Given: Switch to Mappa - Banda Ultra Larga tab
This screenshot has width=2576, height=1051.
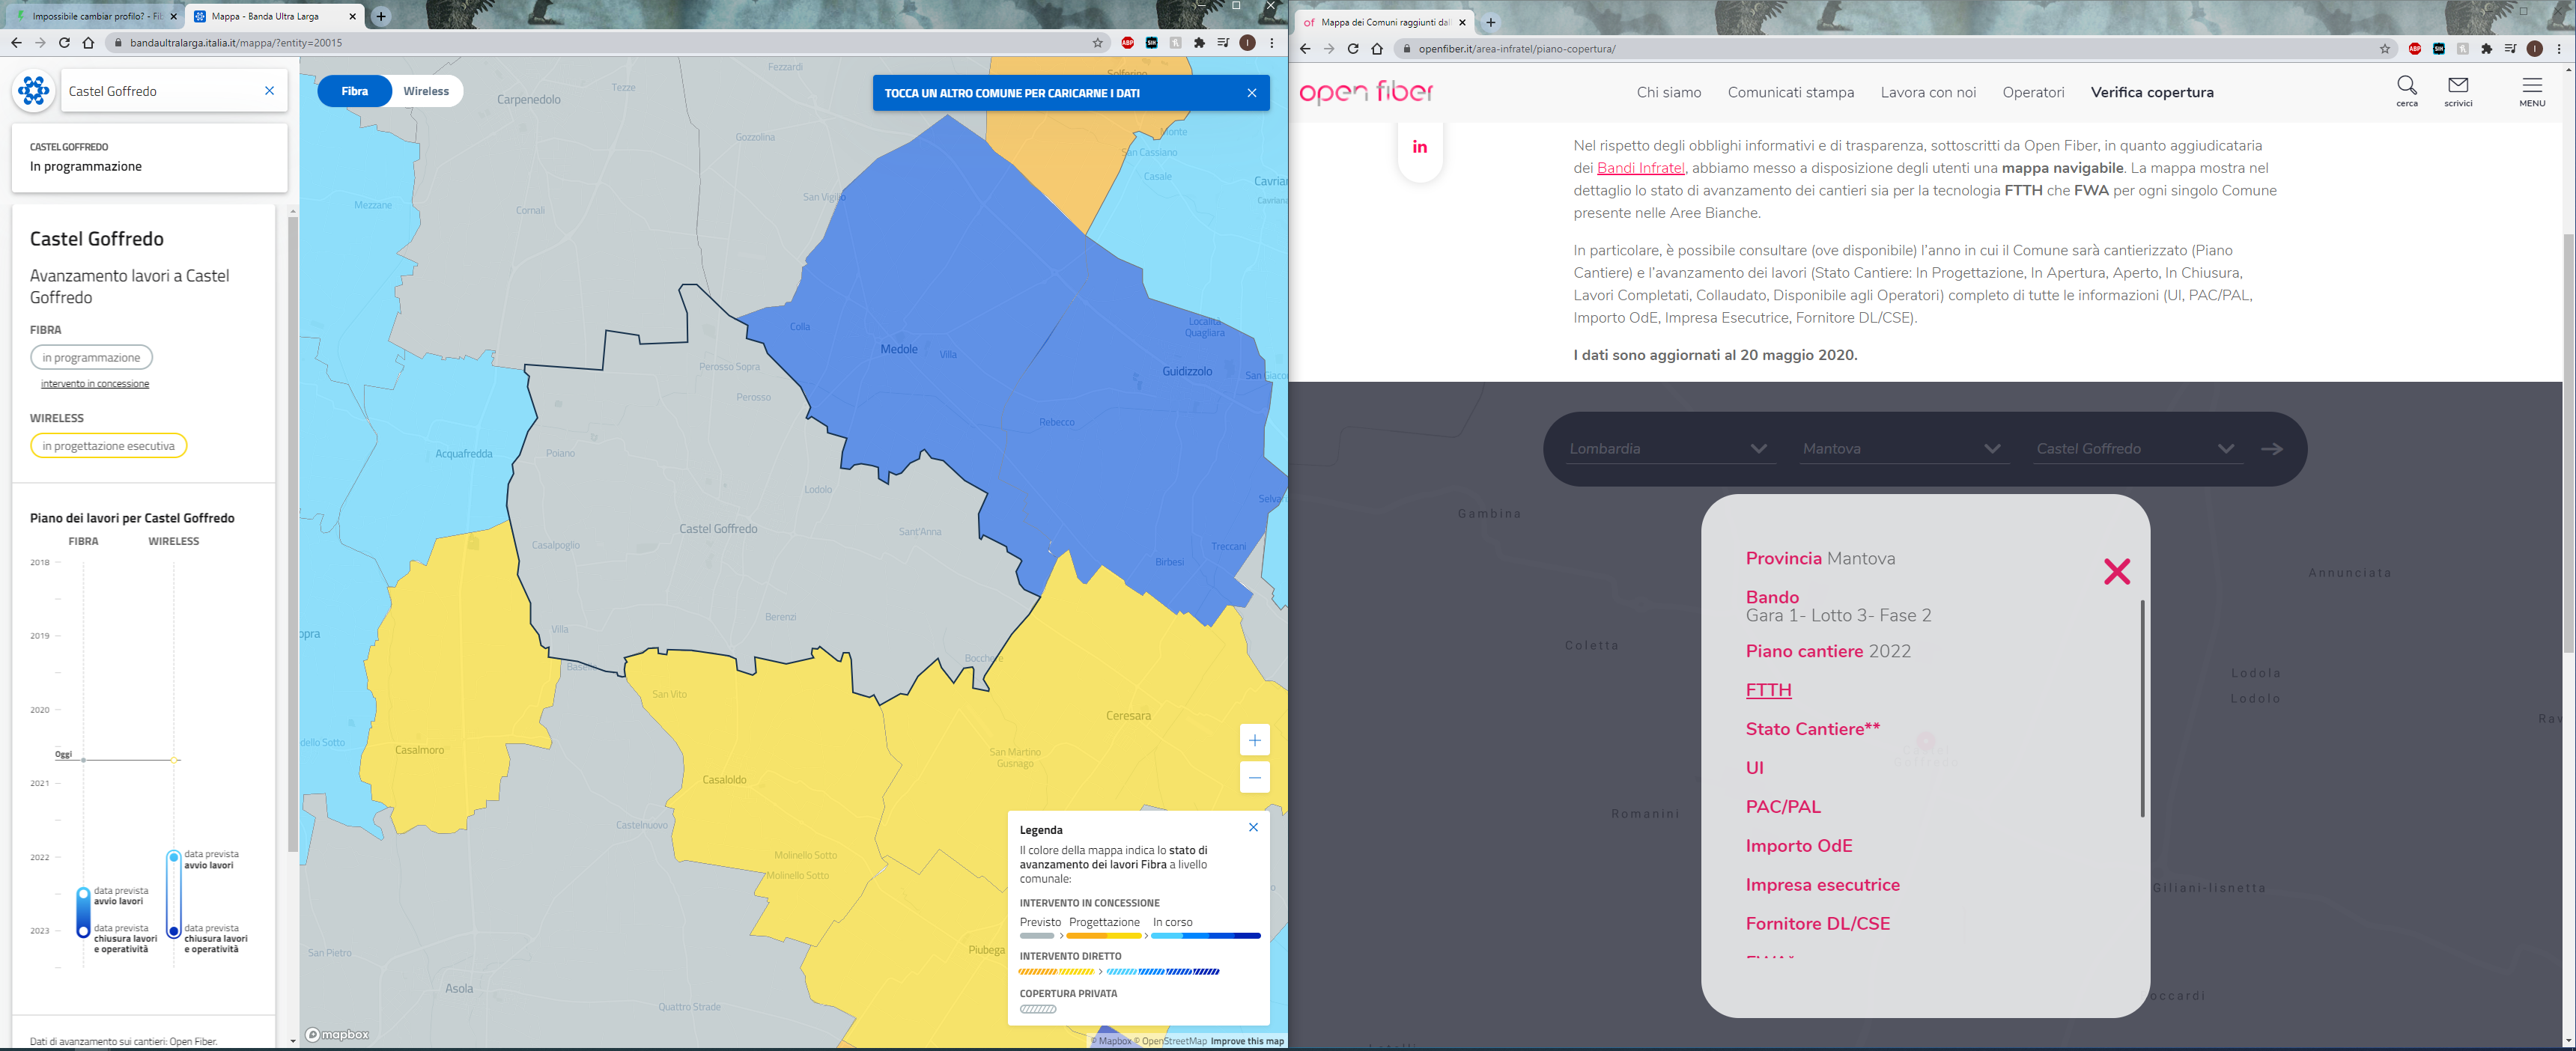Looking at the screenshot, I should [x=265, y=16].
